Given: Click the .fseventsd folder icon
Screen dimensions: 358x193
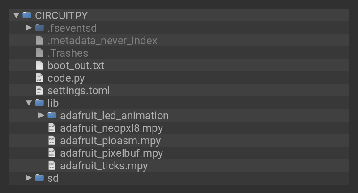Looking at the screenshot, I should [39, 28].
